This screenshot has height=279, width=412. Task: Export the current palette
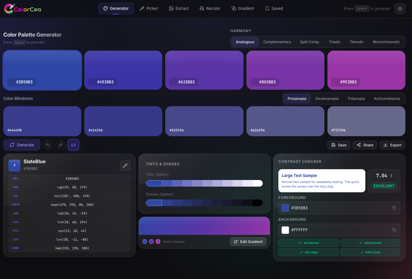tap(392, 145)
